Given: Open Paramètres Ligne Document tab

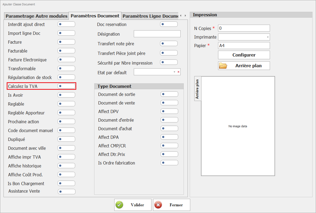Looking at the screenshot, I should (x=150, y=16).
